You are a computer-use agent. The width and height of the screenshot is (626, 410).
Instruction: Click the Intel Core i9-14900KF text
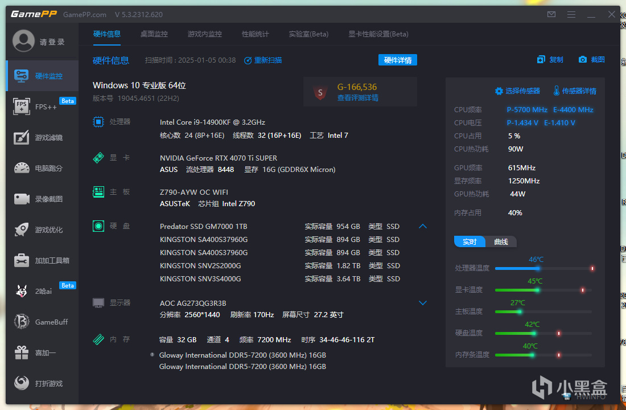click(212, 122)
